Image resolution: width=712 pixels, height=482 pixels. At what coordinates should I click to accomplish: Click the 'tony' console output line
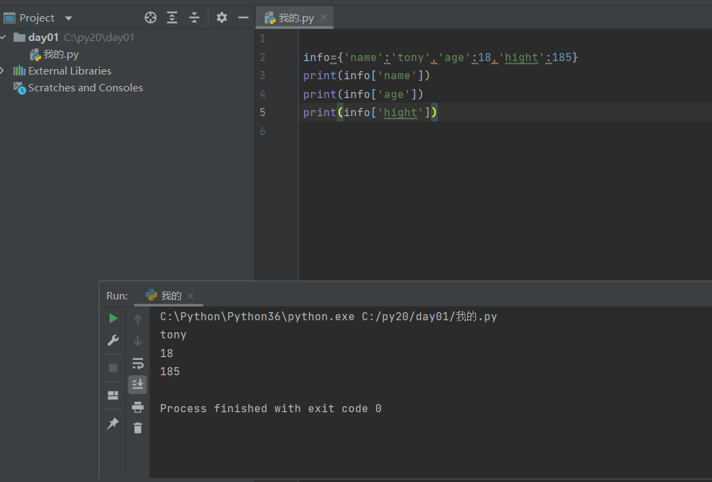pos(173,334)
